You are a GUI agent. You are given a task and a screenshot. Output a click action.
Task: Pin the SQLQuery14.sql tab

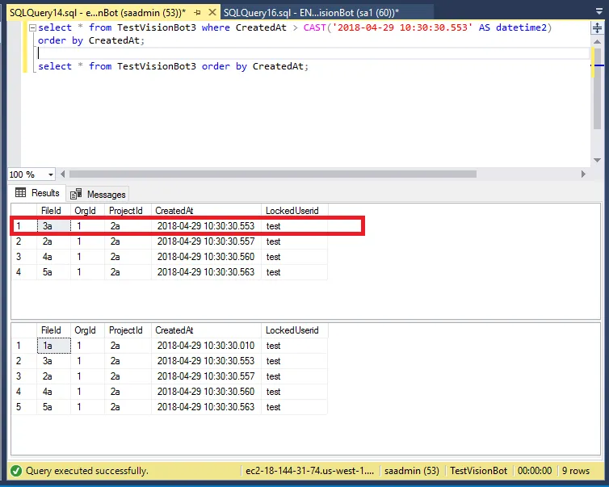[x=198, y=13]
